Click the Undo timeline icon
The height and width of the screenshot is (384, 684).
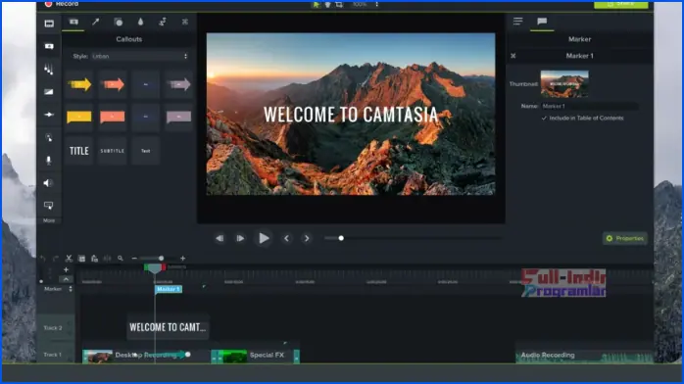click(42, 259)
